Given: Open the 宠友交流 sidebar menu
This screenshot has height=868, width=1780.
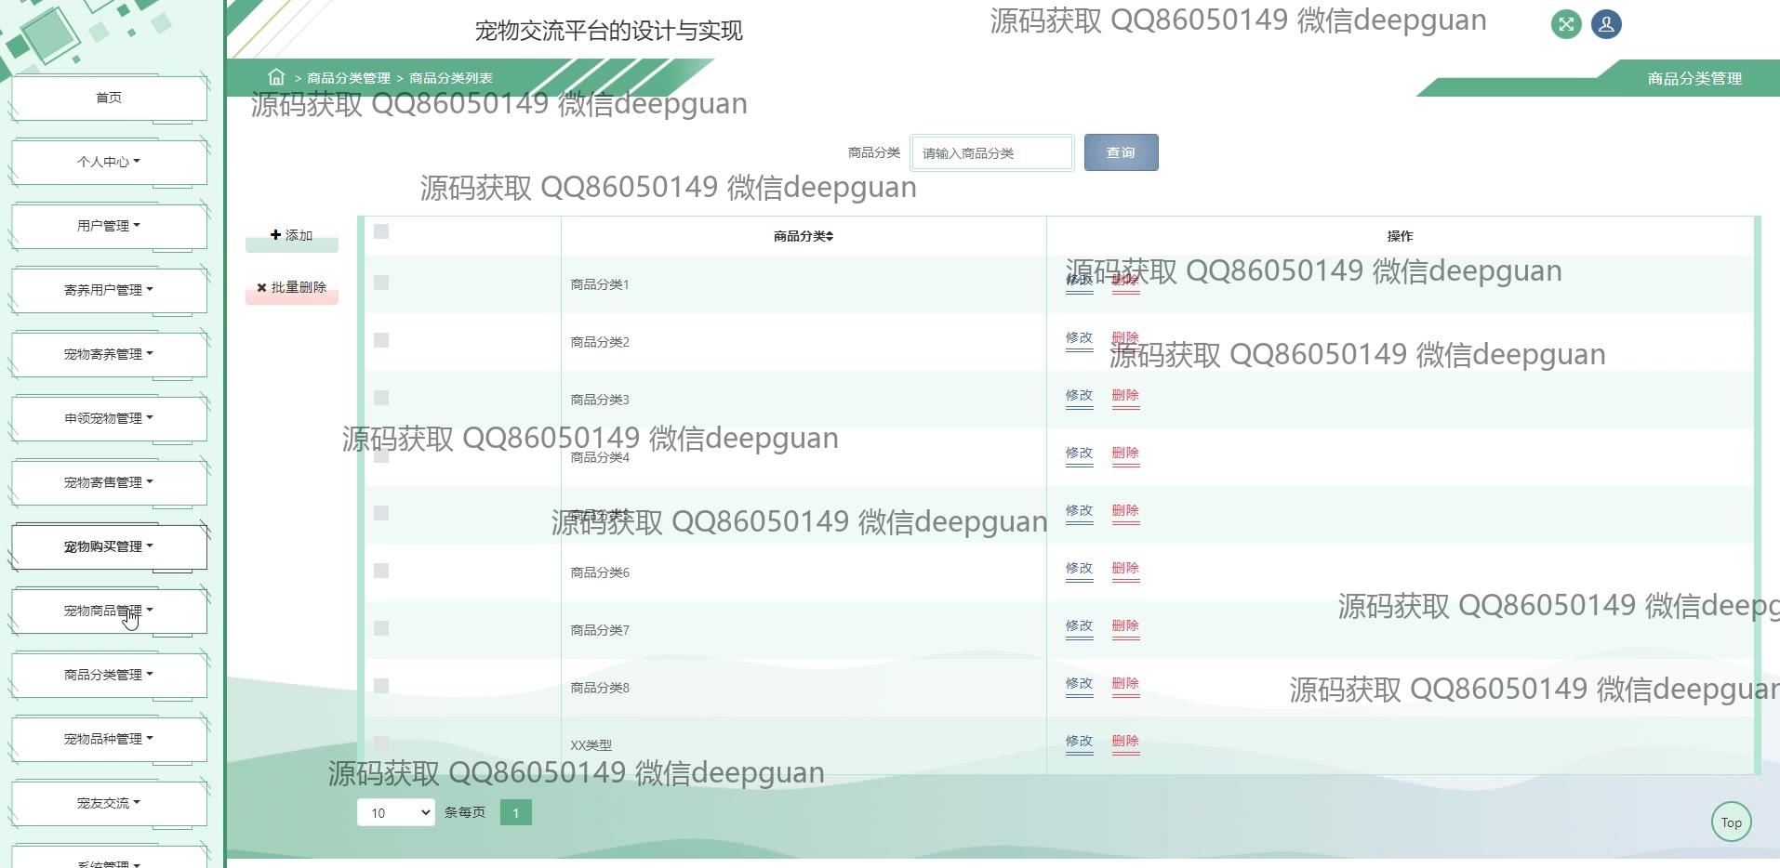Looking at the screenshot, I should 109,803.
